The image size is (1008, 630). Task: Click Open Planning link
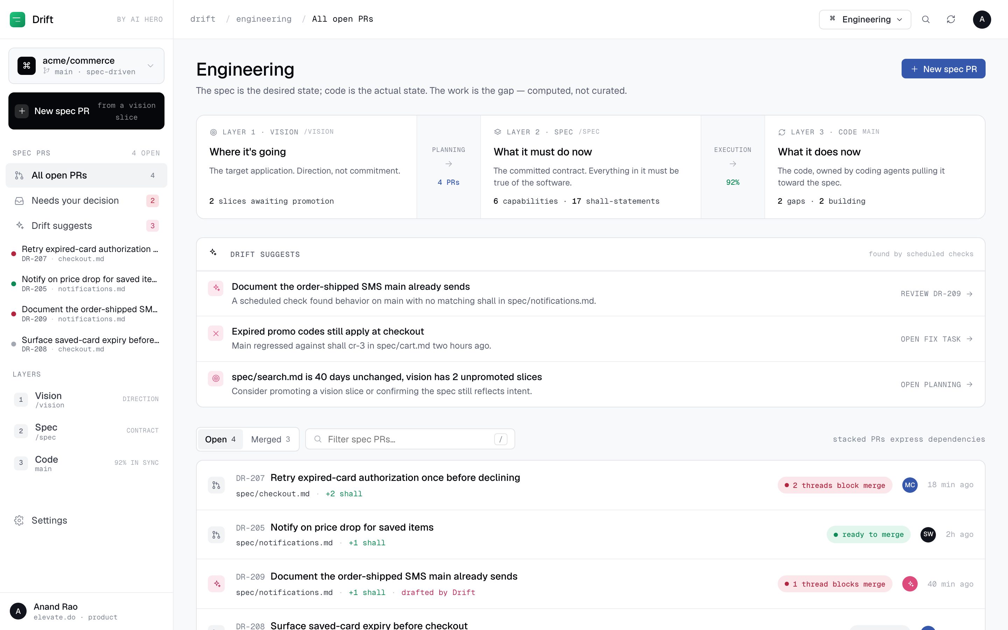click(x=936, y=385)
